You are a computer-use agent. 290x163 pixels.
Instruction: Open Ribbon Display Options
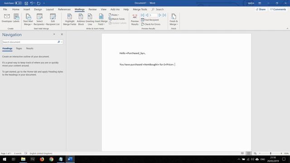click(260, 3)
